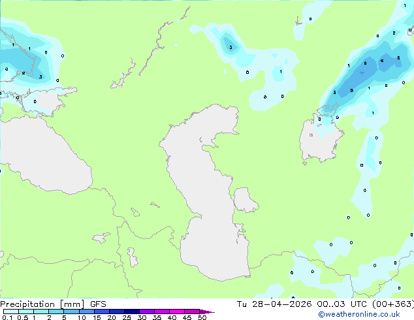The image size is (414, 320).
Task: Select the 2–5 mm legend color swatch
Action: pos(56,312)
